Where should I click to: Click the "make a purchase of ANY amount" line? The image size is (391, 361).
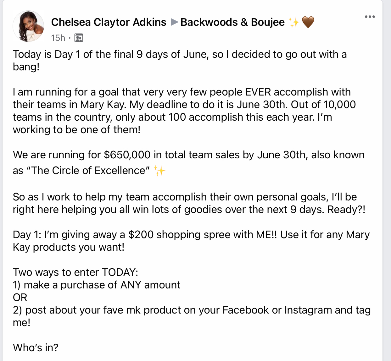click(x=97, y=285)
